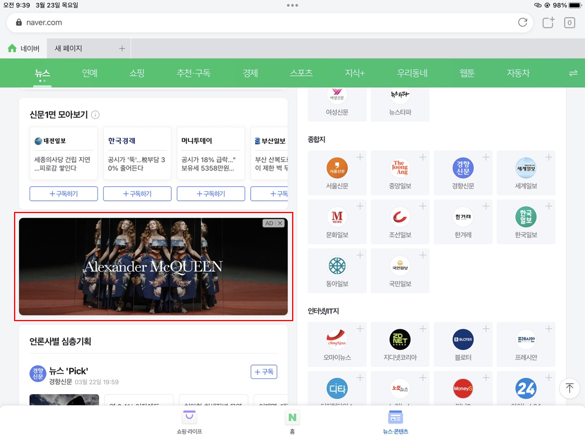Read 한국경제 headline 공시가 '뚝'
This screenshot has width=585, height=439.
click(x=136, y=164)
